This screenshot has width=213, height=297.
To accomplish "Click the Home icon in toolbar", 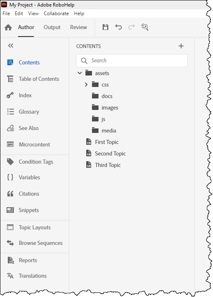I will click(8, 27).
